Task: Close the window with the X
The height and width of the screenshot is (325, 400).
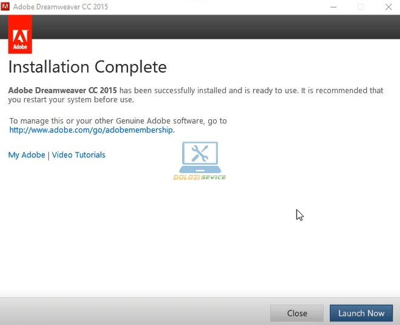Action: (x=389, y=7)
